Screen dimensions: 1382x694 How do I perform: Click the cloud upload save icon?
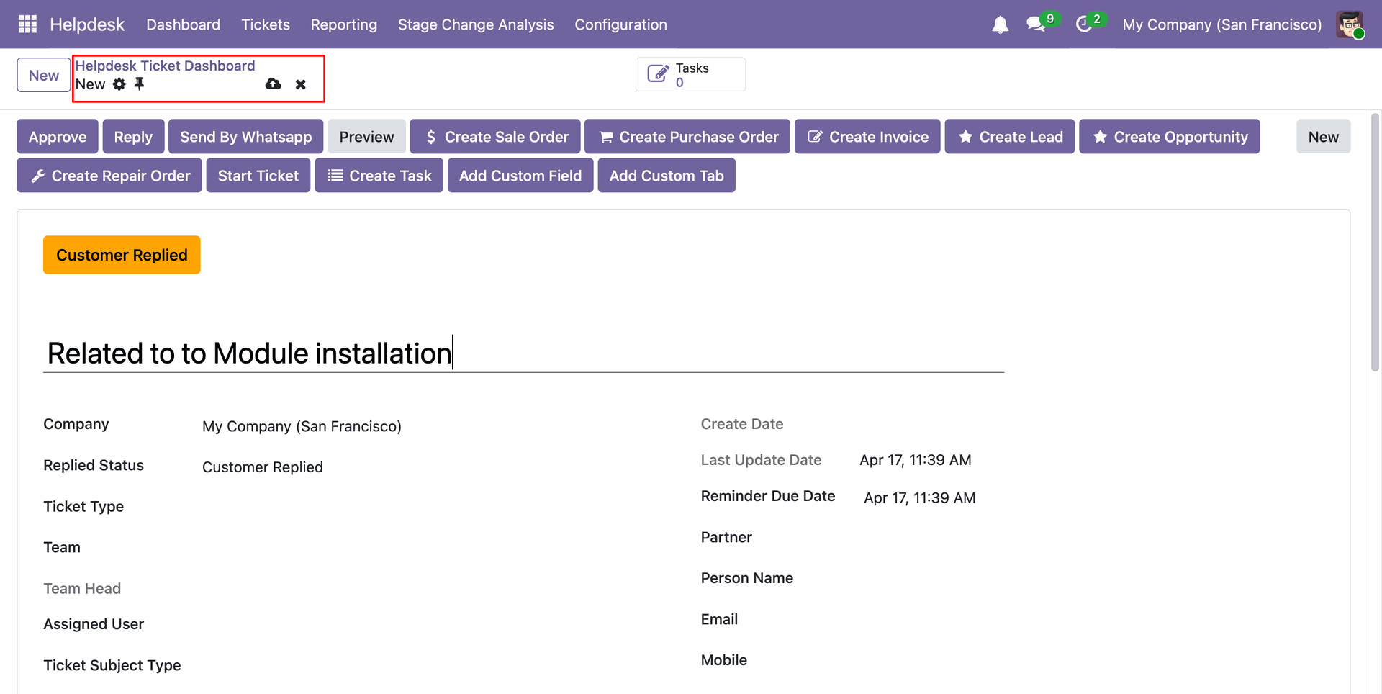[274, 84]
